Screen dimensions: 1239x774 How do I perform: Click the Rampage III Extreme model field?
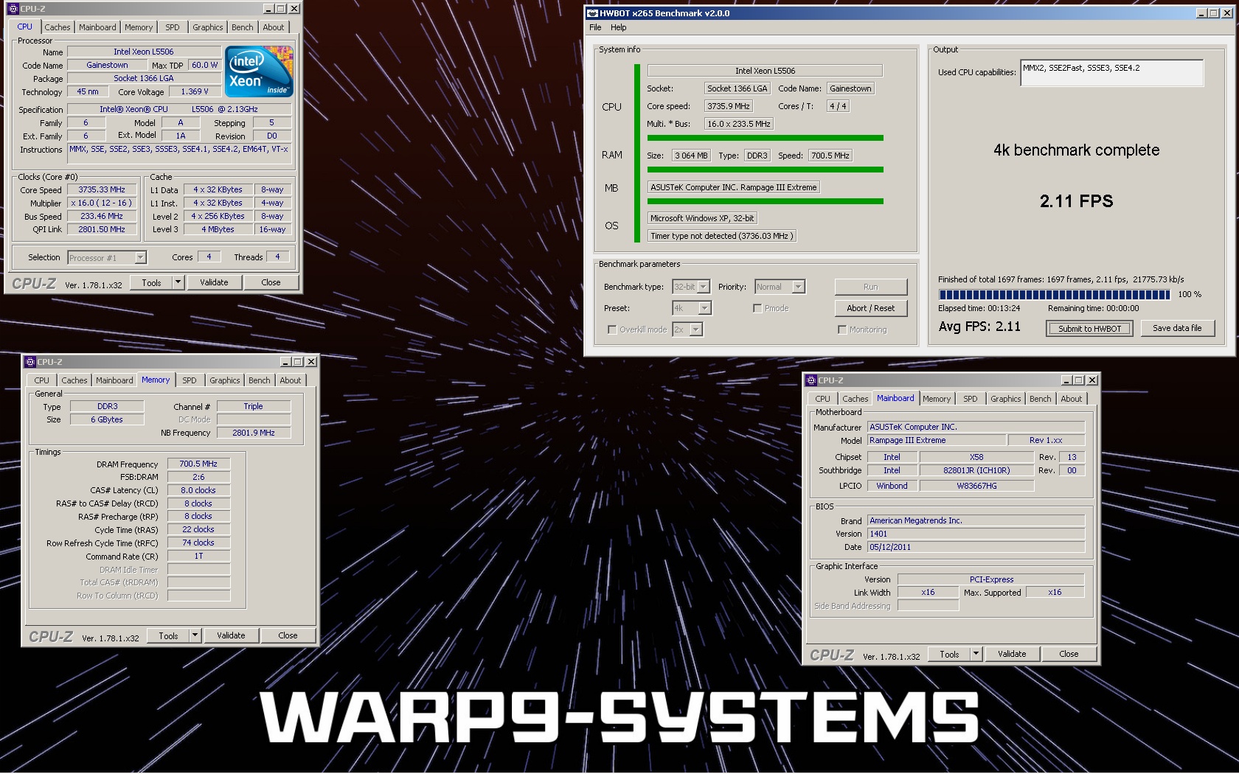[937, 440]
